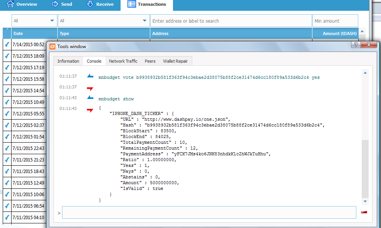
Task: Click blue command arrow beside mnbudget show
Action: coord(90,98)
